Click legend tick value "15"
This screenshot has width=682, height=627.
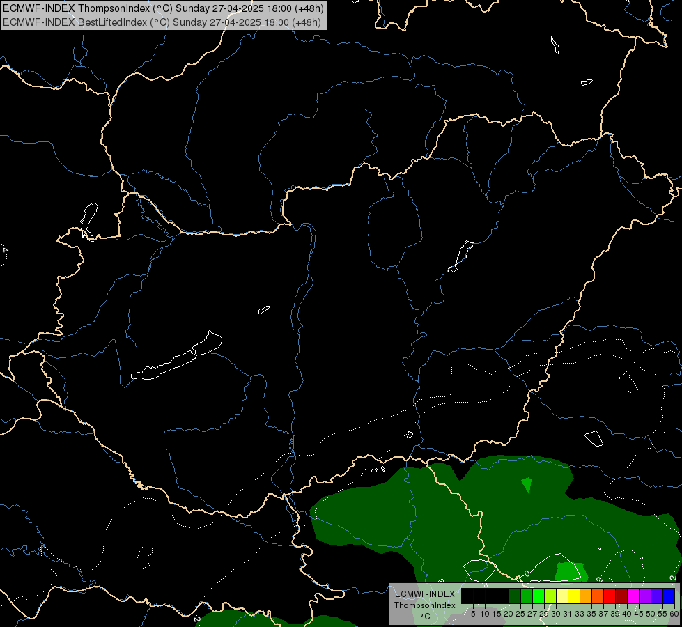click(497, 614)
